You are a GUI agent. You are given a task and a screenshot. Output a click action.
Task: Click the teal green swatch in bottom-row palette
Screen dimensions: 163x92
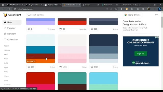point(72,78)
